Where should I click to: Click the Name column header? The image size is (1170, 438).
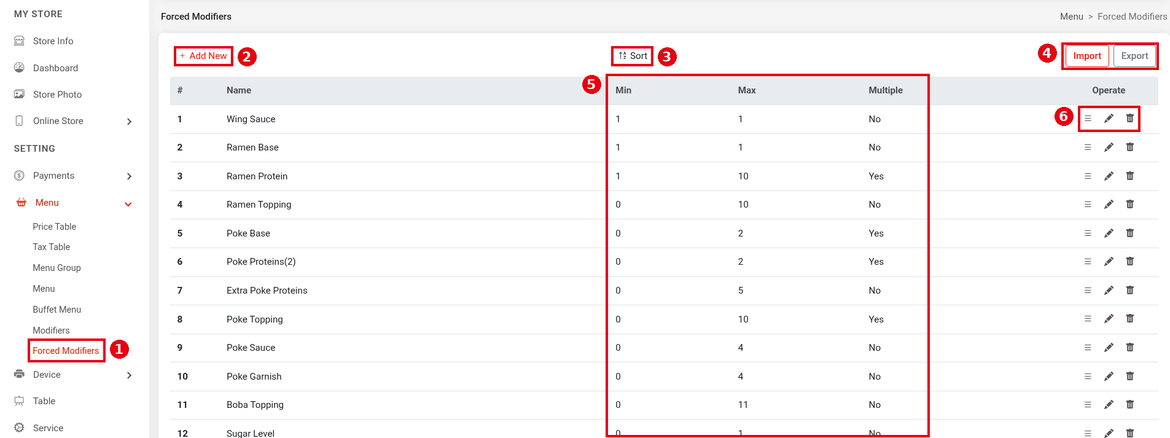point(239,90)
